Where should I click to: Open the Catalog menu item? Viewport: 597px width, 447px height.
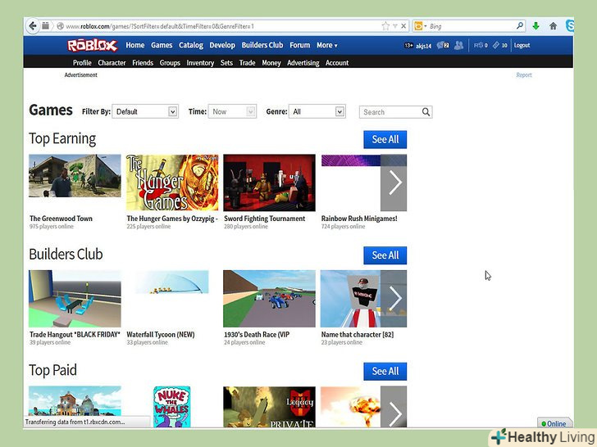pyautogui.click(x=191, y=46)
